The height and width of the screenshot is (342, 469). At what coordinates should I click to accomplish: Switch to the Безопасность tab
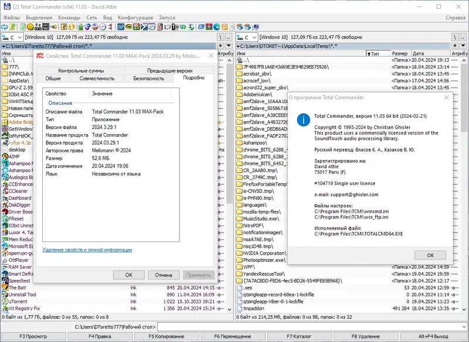[149, 78]
